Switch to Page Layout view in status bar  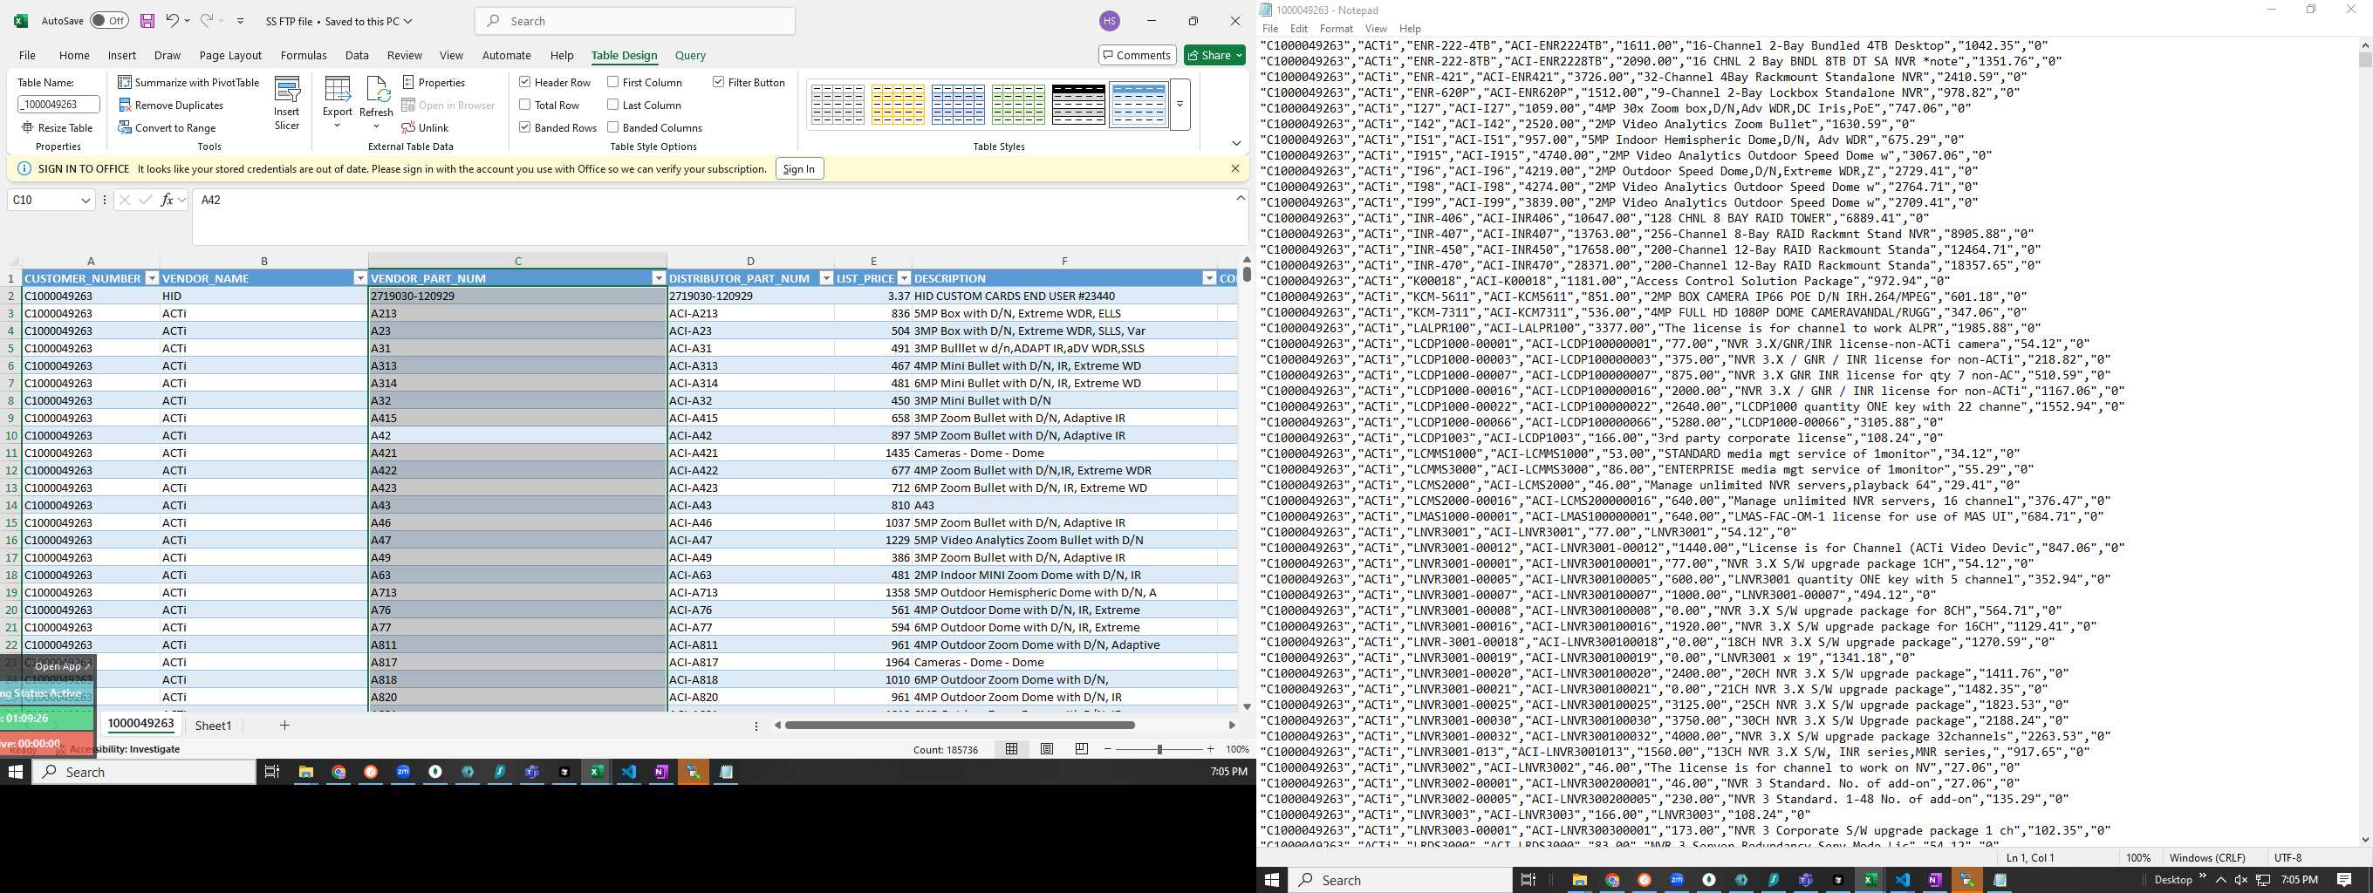[1047, 749]
